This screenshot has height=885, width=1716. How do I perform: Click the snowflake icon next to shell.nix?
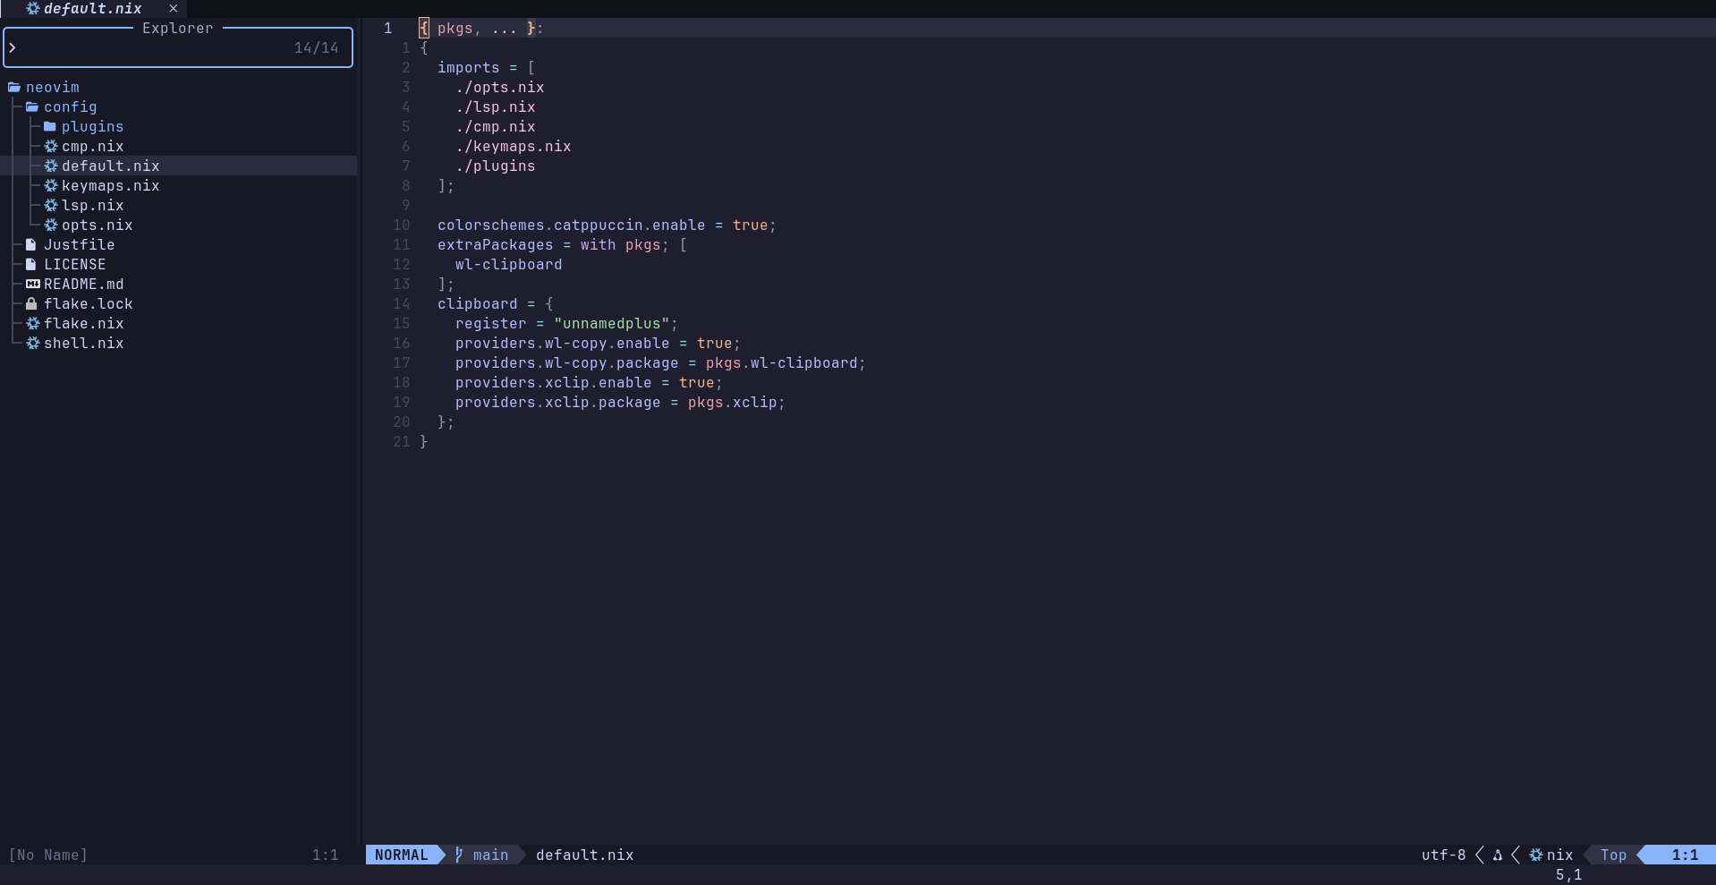31,343
